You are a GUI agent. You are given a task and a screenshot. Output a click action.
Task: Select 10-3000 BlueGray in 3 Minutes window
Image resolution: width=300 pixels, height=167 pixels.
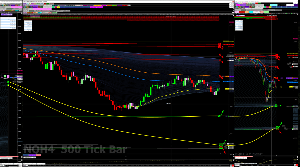click(x=274, y=5)
